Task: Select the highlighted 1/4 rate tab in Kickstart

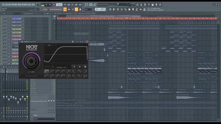Action: tap(49, 45)
